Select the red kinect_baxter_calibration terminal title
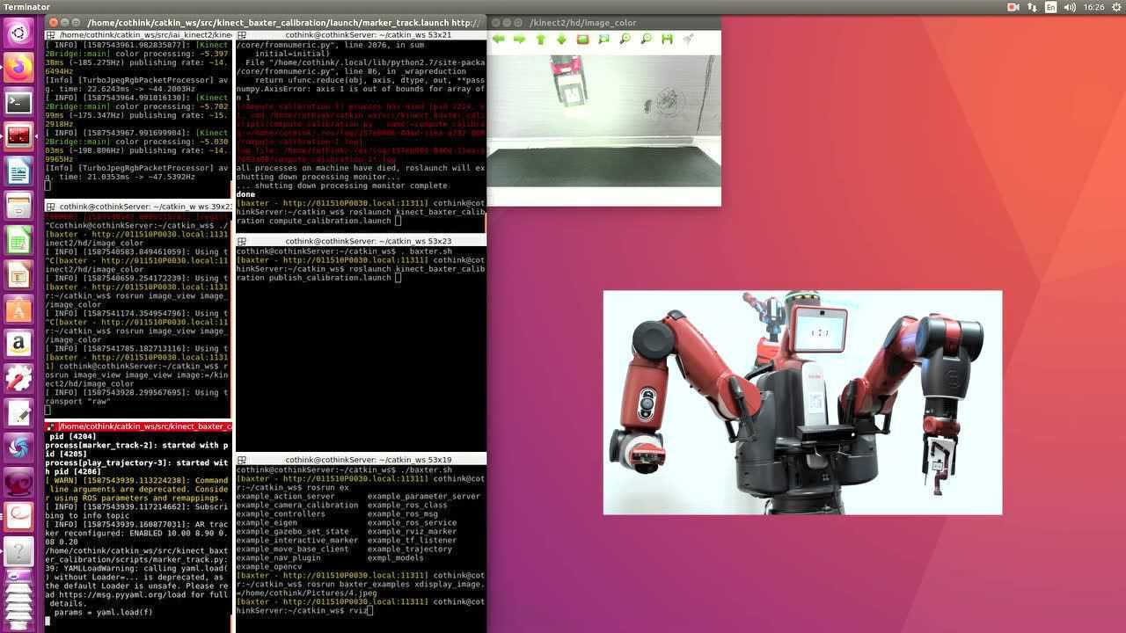Screen dimensions: 1126x633 pos(144,426)
